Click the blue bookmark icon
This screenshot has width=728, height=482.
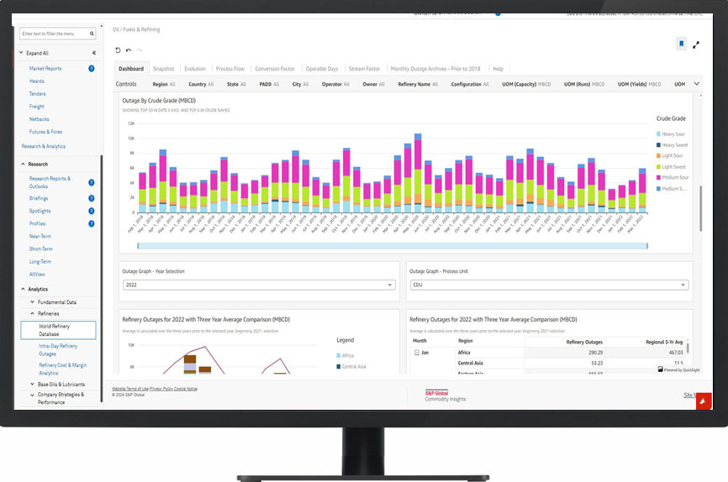tap(681, 44)
